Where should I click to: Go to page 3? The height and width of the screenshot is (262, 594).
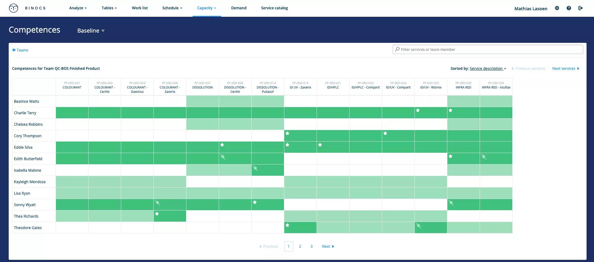click(x=311, y=246)
